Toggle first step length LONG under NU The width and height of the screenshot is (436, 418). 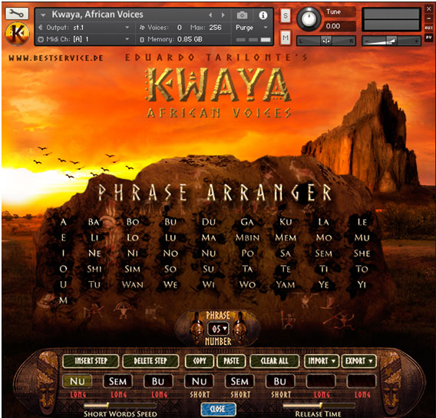point(78,394)
